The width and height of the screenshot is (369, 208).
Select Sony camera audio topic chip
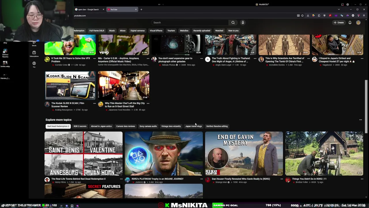pos(148,126)
